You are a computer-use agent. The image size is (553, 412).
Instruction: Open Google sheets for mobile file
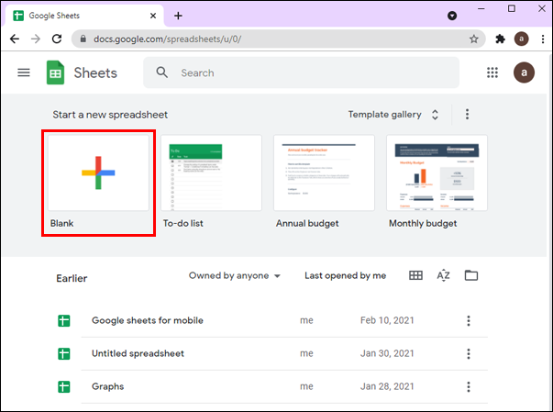click(147, 320)
